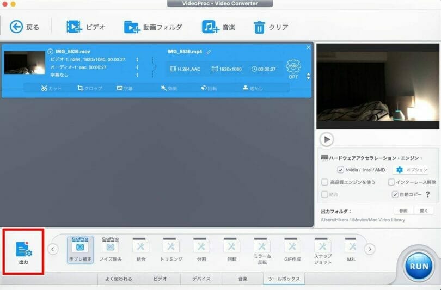Screen dimensions: 441x290
Task: Open output folder with 開く
Action: tap(424, 211)
